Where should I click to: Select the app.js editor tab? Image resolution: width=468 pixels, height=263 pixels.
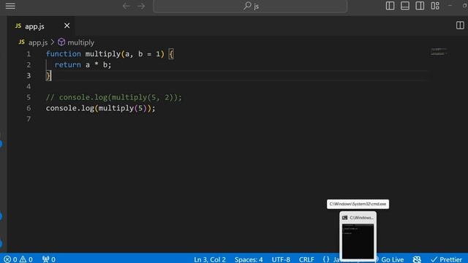click(x=41, y=26)
